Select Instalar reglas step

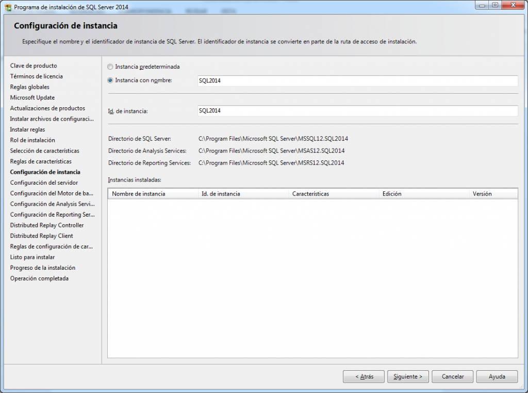click(27, 129)
